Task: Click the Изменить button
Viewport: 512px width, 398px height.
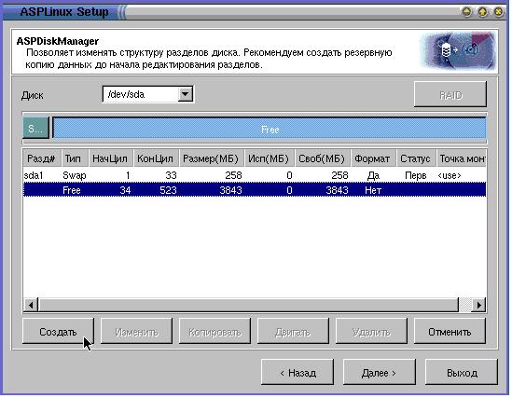Action: tap(136, 332)
